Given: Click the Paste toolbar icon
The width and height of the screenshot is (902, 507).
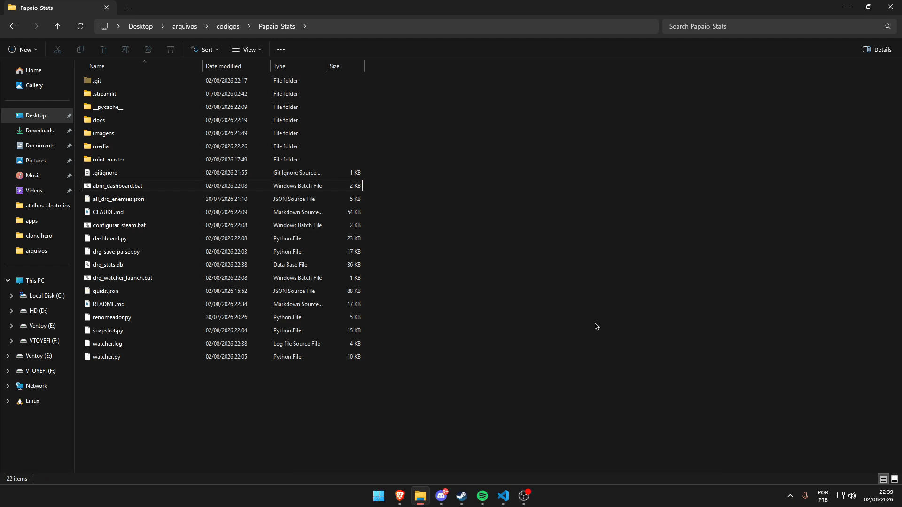Looking at the screenshot, I should (x=103, y=49).
